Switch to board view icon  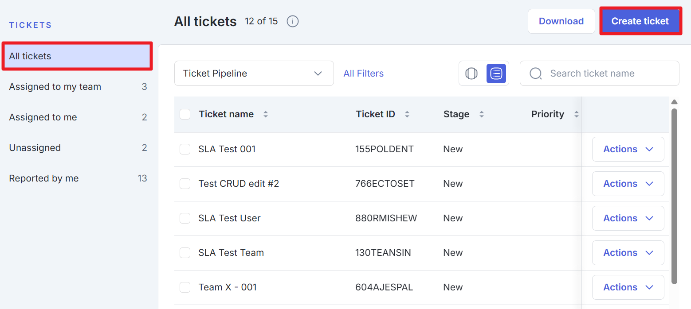[x=471, y=73]
